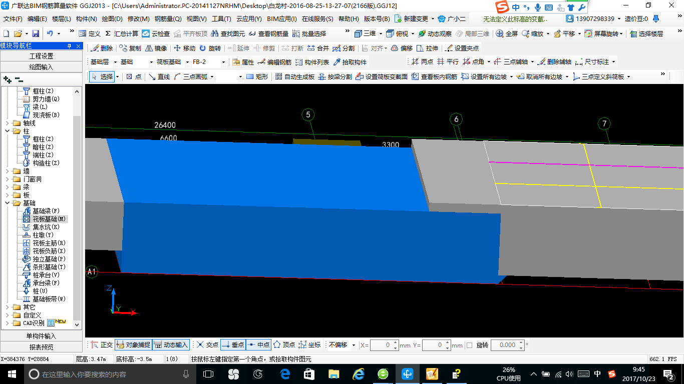The width and height of the screenshot is (684, 384).
Task: Open the BIM应用(I) menu
Action: click(282, 19)
